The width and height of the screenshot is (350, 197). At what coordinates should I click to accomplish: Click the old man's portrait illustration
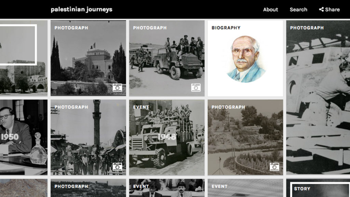[245, 59]
